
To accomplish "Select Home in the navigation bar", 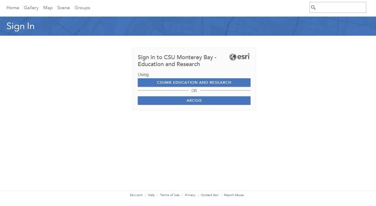I will pos(13,8).
